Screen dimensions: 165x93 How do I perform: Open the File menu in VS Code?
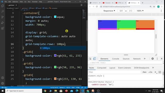[6, 2]
